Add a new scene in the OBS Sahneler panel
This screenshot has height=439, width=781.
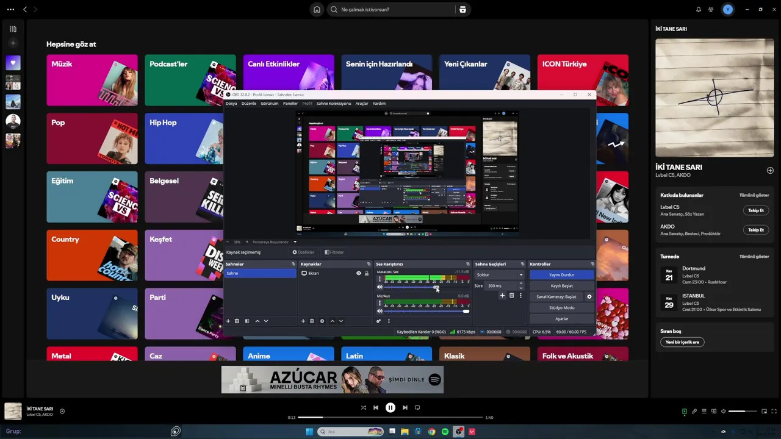click(x=228, y=321)
